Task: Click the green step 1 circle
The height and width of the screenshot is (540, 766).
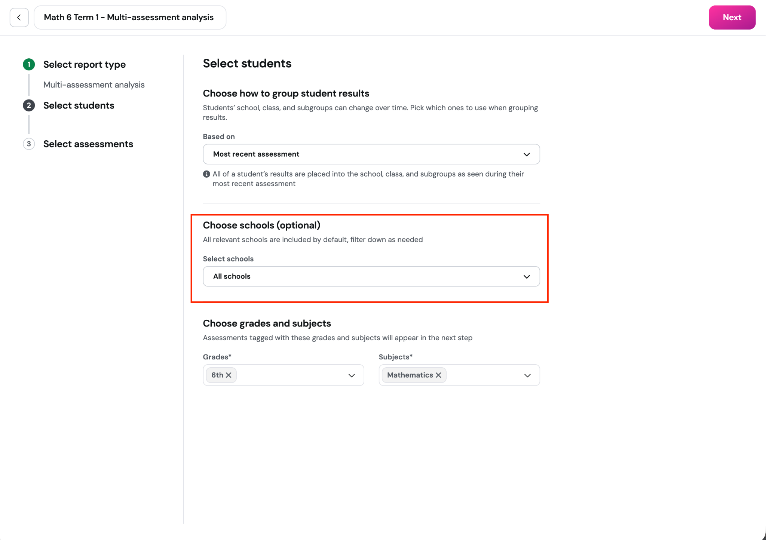Action: click(29, 64)
